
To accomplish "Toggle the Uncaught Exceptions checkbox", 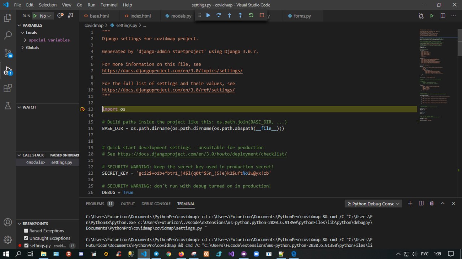I will click(x=26, y=238).
